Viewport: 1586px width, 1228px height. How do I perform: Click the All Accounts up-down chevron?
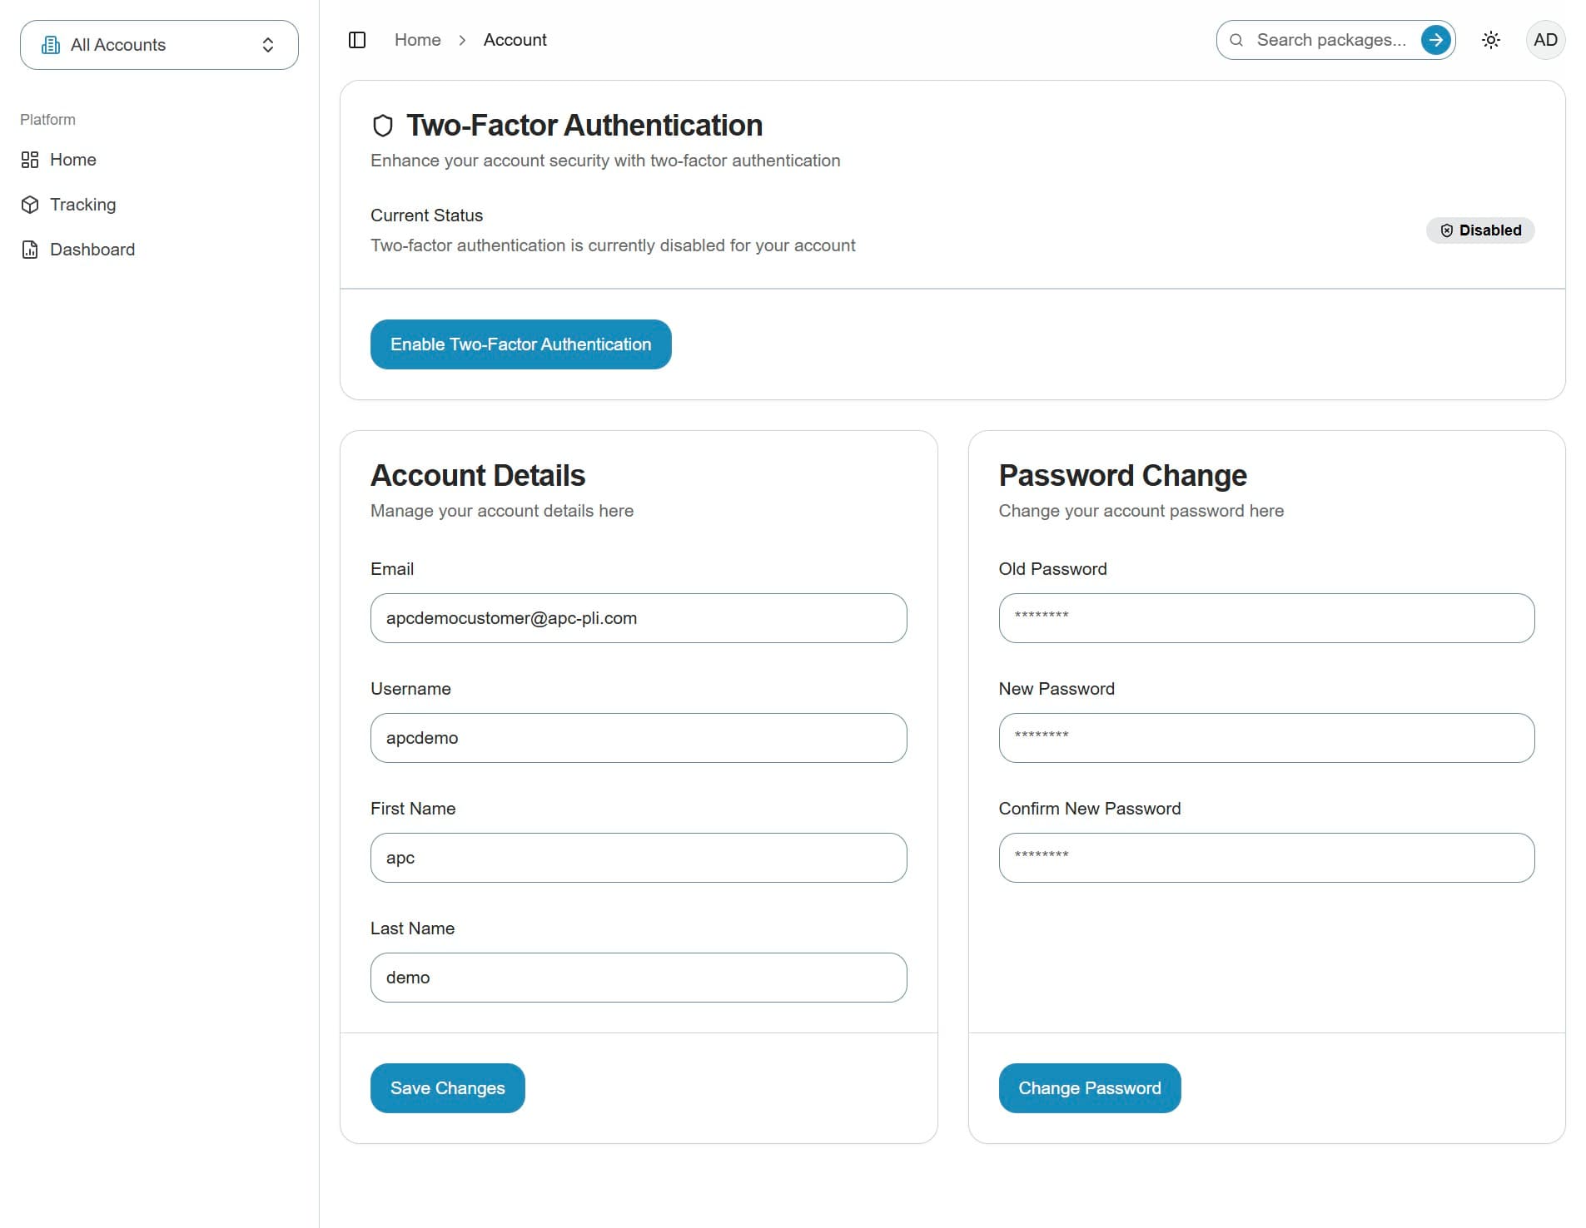click(x=268, y=45)
